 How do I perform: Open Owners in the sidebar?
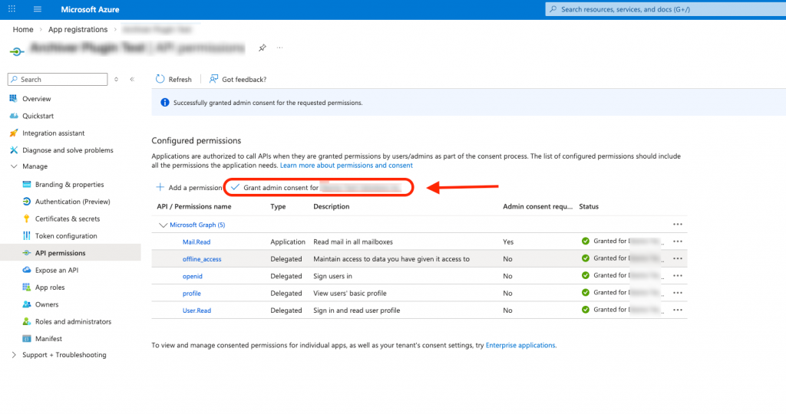pos(47,304)
